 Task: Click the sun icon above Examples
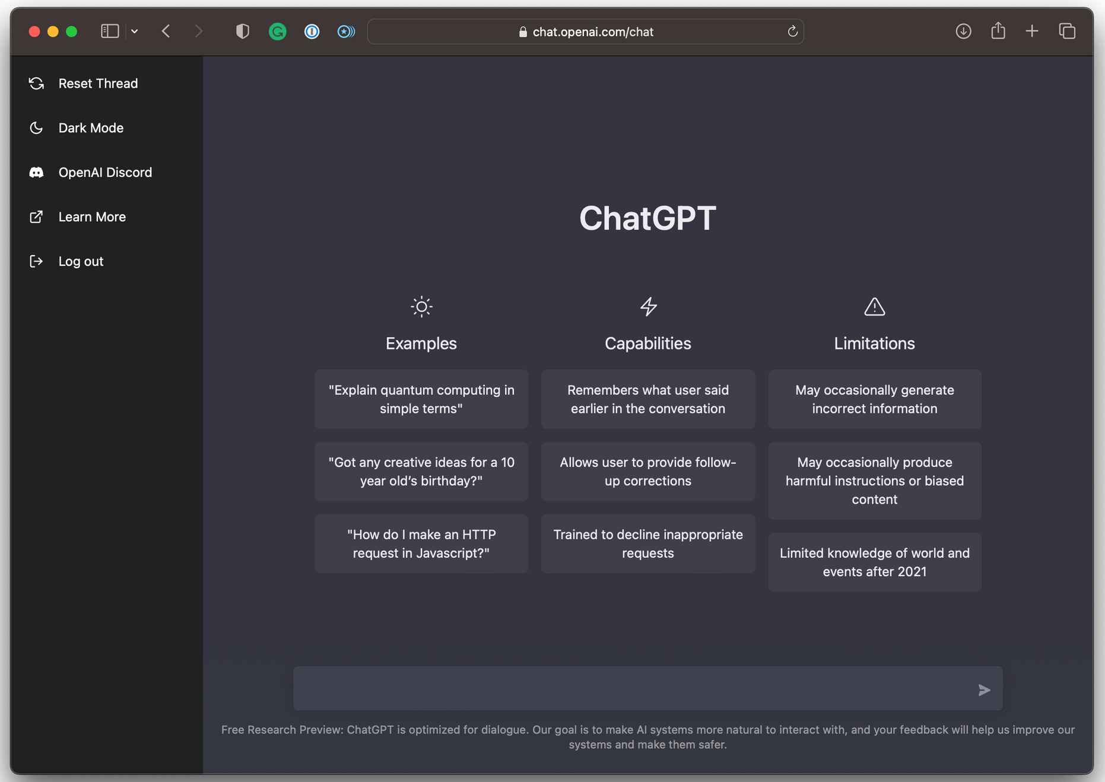(421, 307)
